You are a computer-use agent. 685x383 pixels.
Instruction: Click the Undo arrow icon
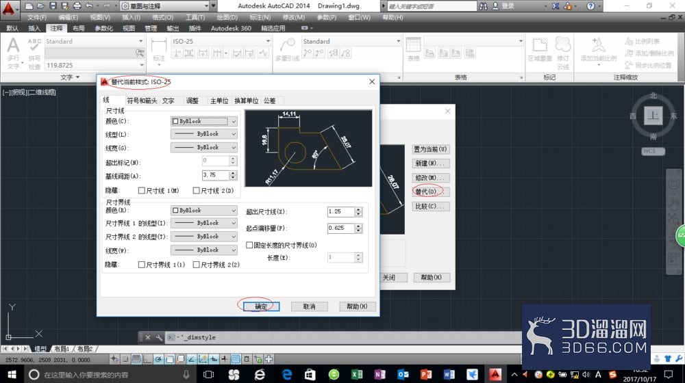(x=90, y=5)
